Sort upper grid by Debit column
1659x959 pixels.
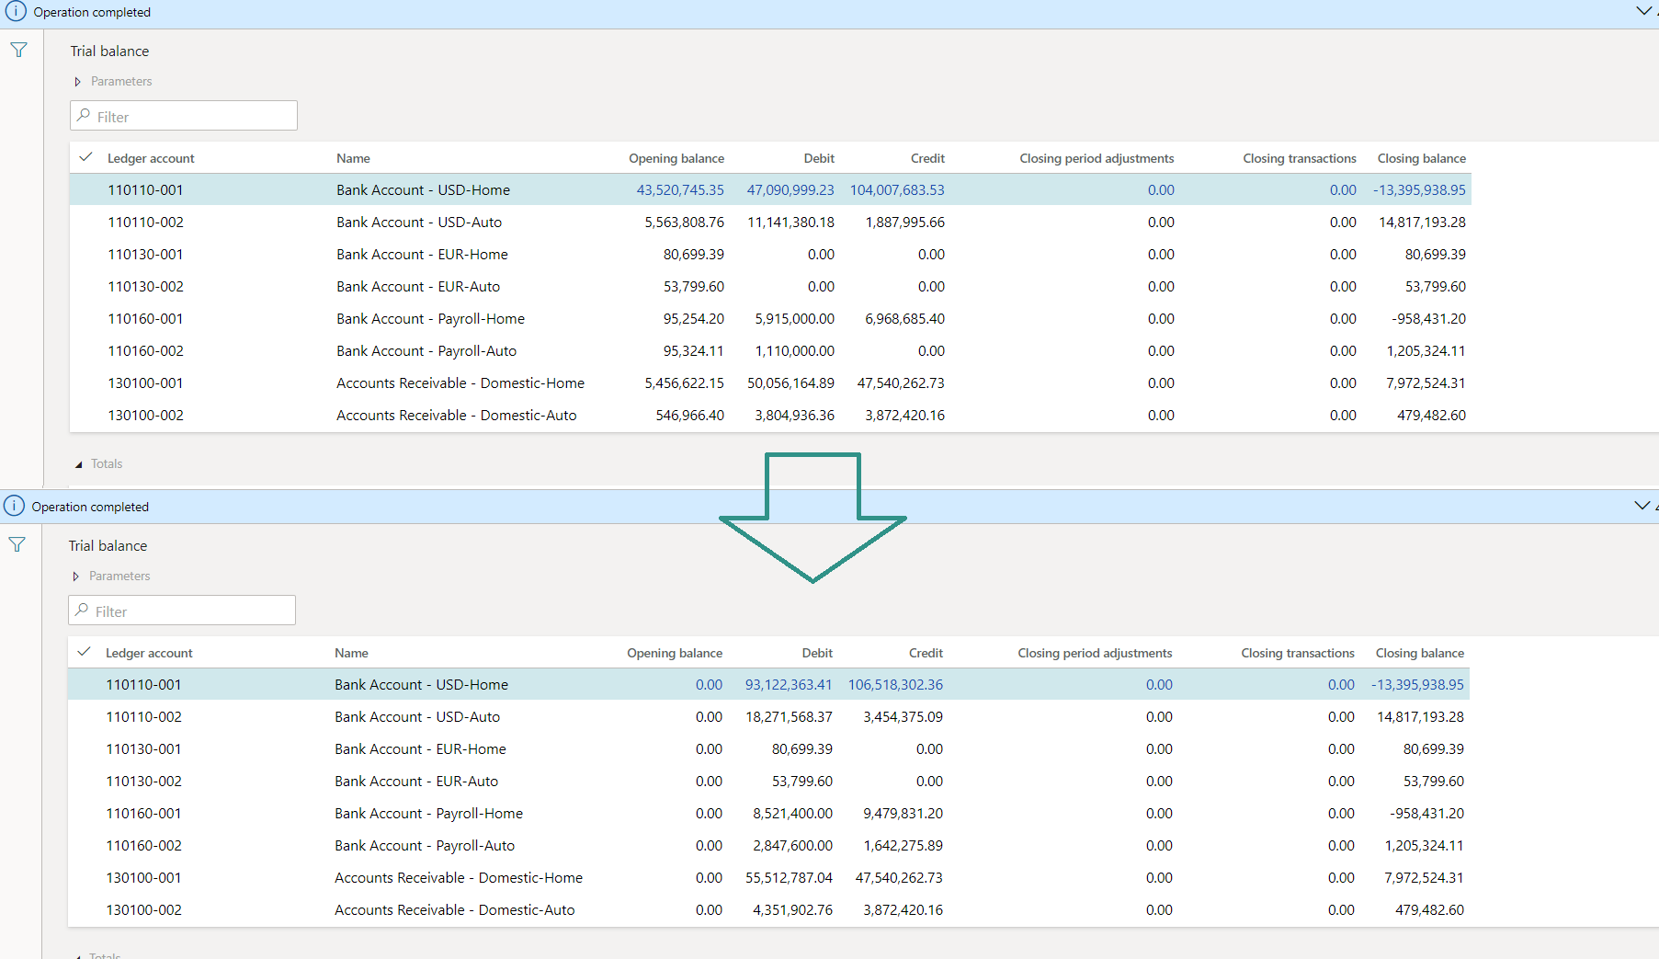(x=819, y=158)
